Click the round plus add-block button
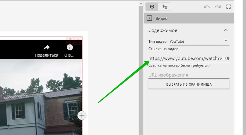246x135 pixels. pyautogui.click(x=82, y=115)
